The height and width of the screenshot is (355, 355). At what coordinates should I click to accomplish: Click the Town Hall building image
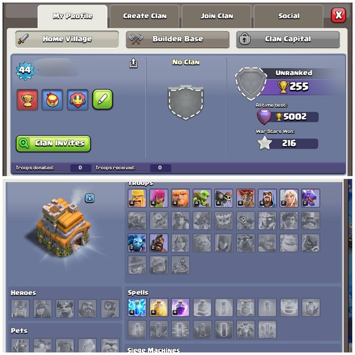pyautogui.click(x=64, y=228)
